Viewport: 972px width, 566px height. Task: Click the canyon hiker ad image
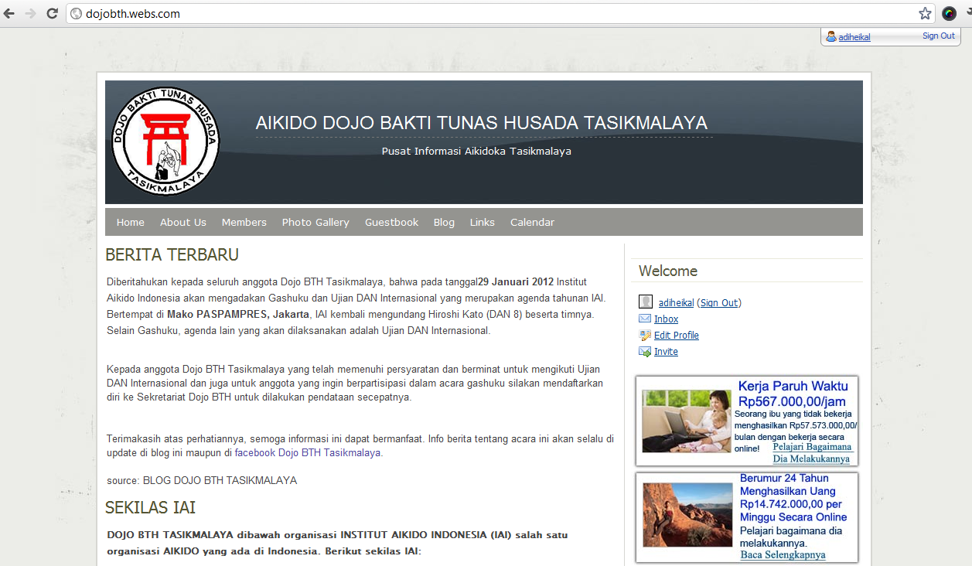687,515
